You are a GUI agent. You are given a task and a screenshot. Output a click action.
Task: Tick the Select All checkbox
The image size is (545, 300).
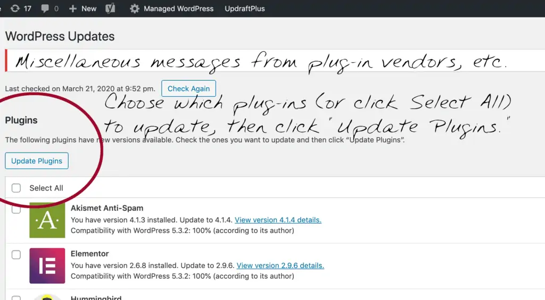coord(16,188)
